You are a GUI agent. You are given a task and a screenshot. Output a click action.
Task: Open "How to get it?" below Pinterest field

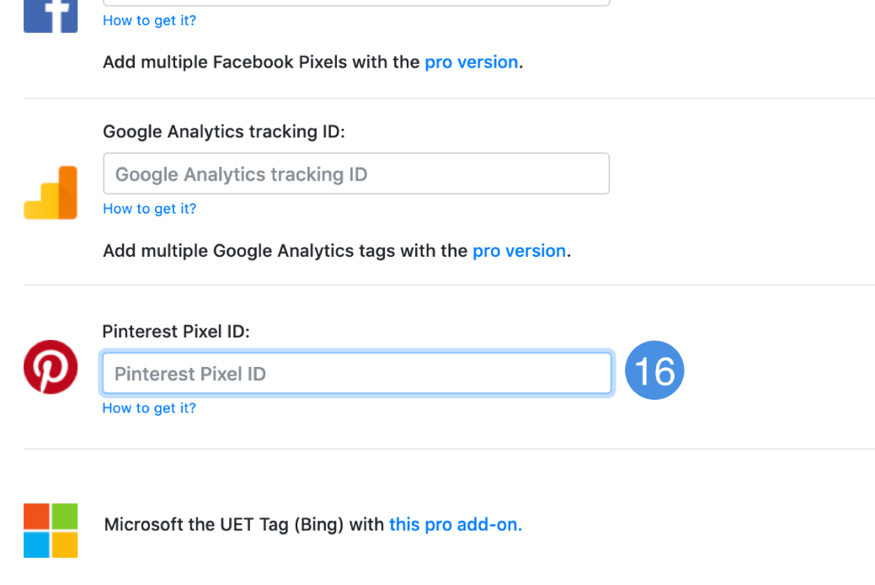(149, 408)
